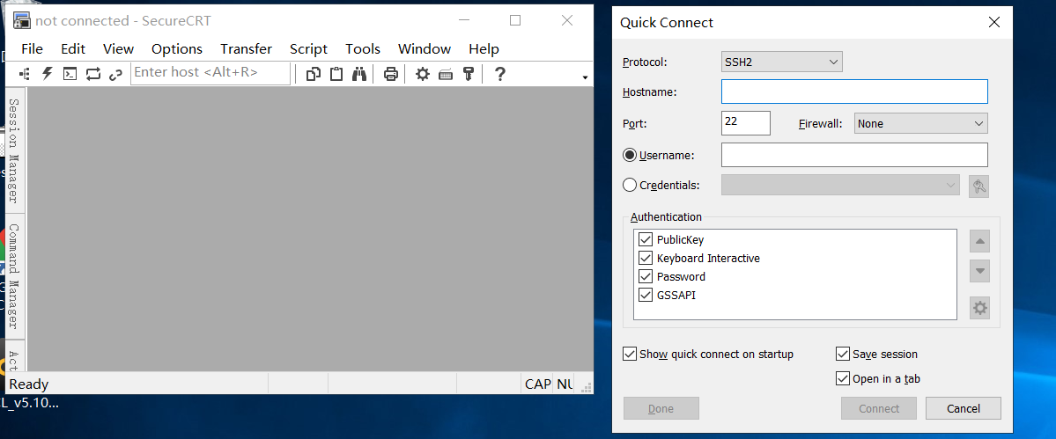Open the Tools menu
Viewport: 1056px width, 439px height.
coord(363,49)
